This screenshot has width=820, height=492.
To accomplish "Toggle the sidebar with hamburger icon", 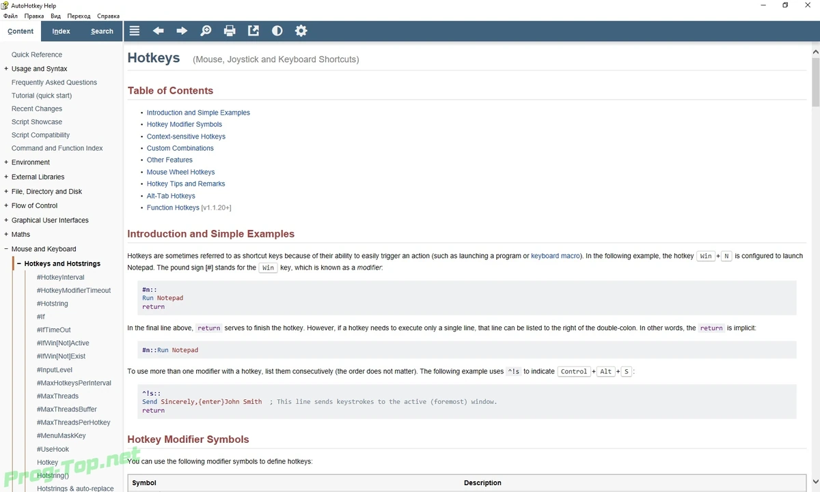I will click(135, 31).
